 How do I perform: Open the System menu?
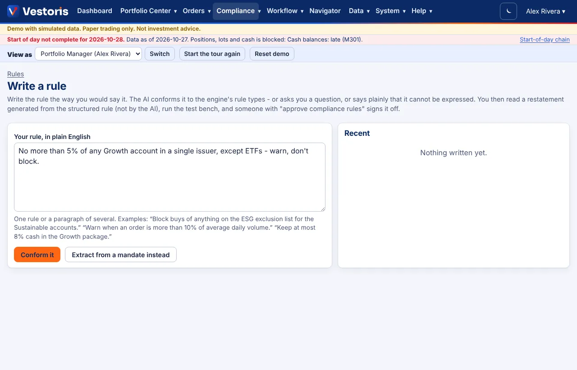[390, 11]
